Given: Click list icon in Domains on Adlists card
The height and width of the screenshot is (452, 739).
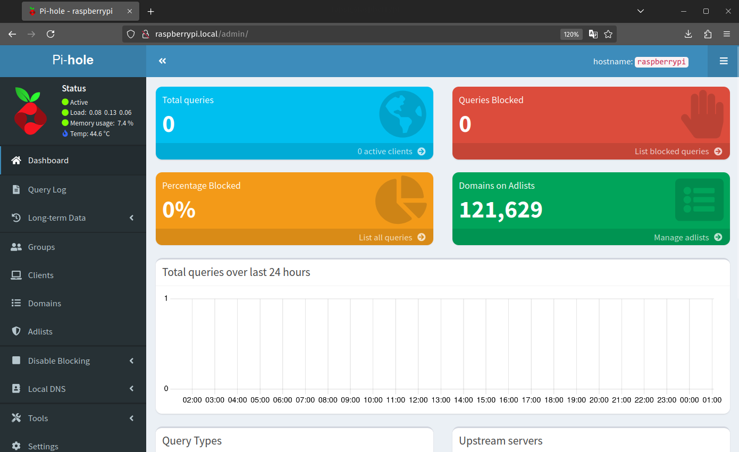Looking at the screenshot, I should (x=699, y=200).
